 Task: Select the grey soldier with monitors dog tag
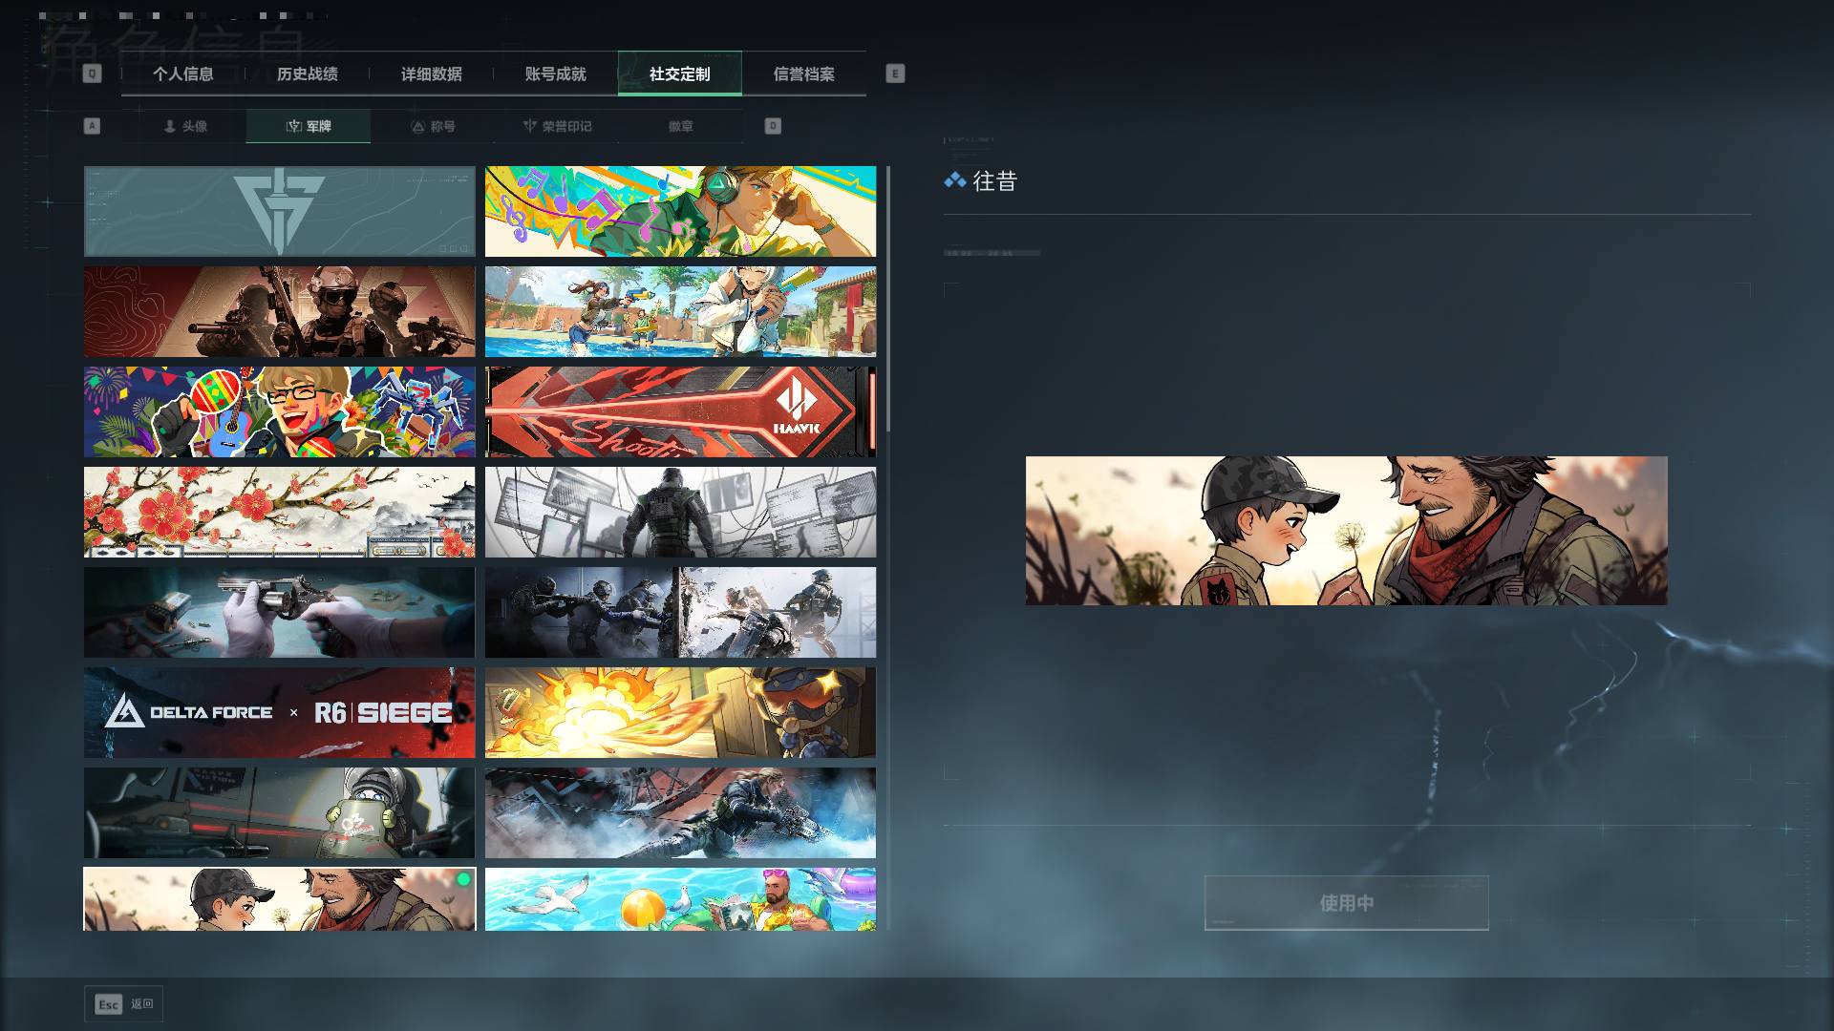(x=680, y=513)
